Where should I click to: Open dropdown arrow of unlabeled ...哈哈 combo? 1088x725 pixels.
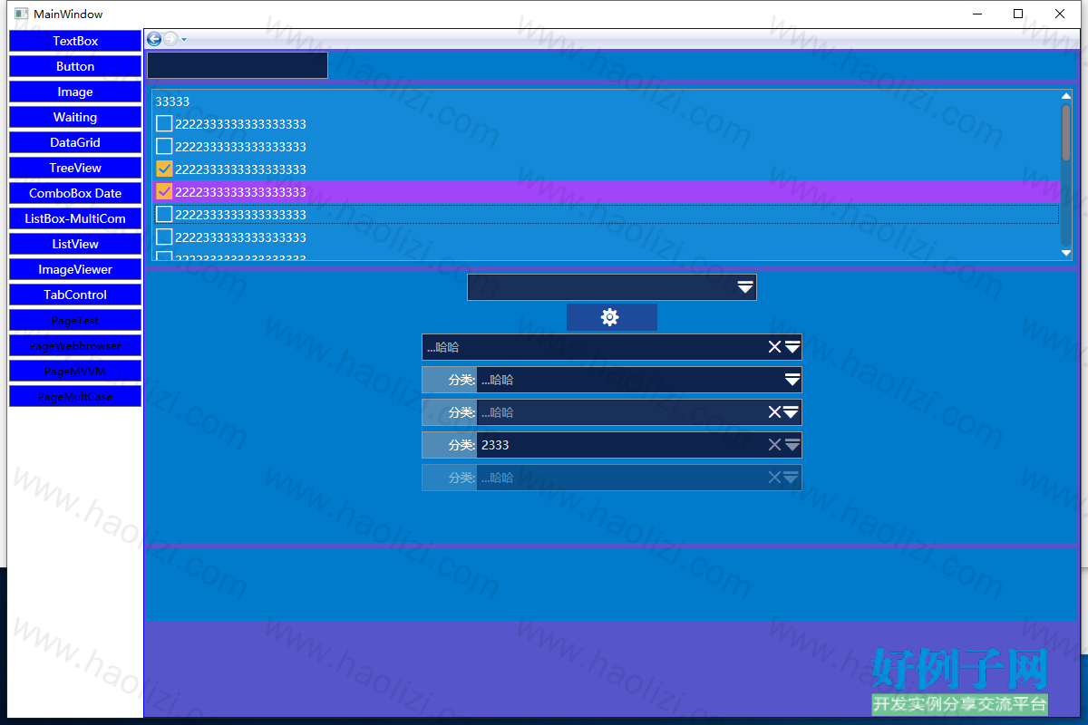(792, 347)
